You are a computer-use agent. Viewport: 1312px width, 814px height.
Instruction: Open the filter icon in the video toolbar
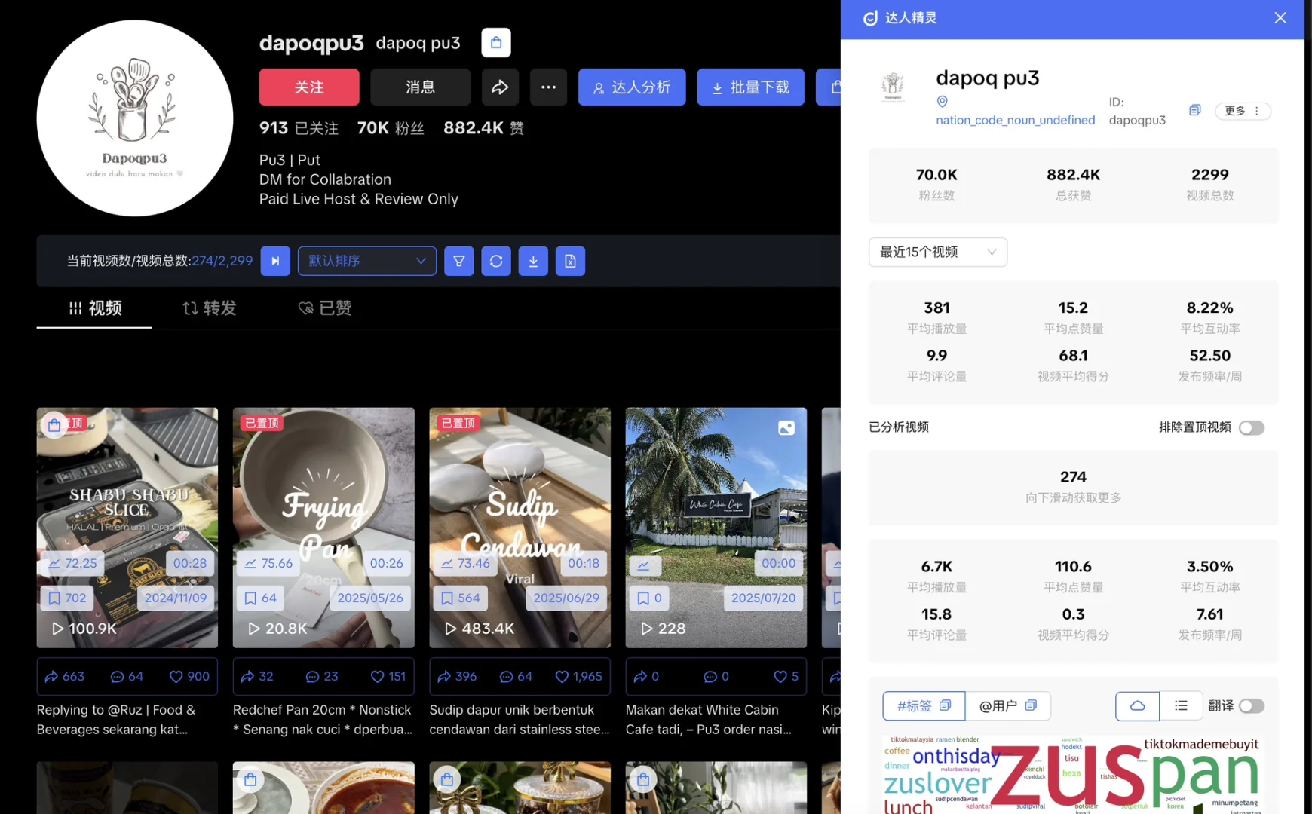458,261
